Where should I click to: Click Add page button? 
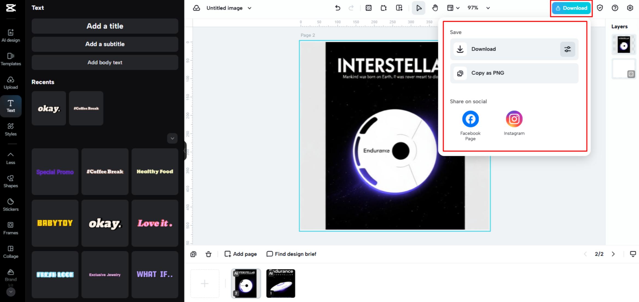pos(241,254)
